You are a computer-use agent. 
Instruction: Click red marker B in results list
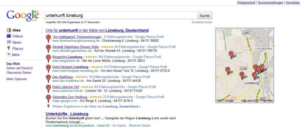pos(49,48)
